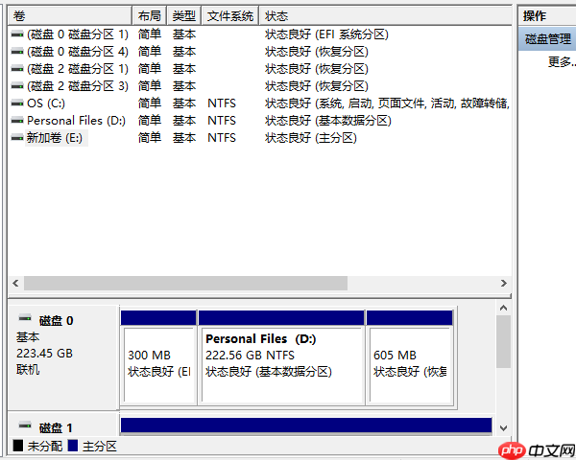The height and width of the screenshot is (460, 576).
Task: Click the drive icon beside Personal Files (D:)
Action: coord(17,121)
